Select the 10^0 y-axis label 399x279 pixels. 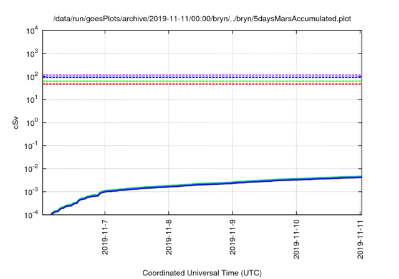click(x=32, y=123)
